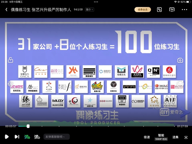The width and height of the screenshot is (192, 144).
Task: Skip to the next episode
Action: (17, 137)
